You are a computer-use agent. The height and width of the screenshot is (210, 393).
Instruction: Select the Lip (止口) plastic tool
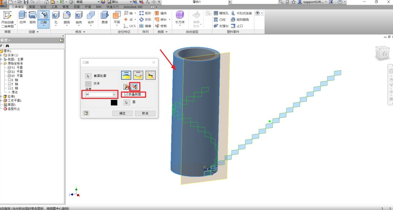click(x=237, y=26)
